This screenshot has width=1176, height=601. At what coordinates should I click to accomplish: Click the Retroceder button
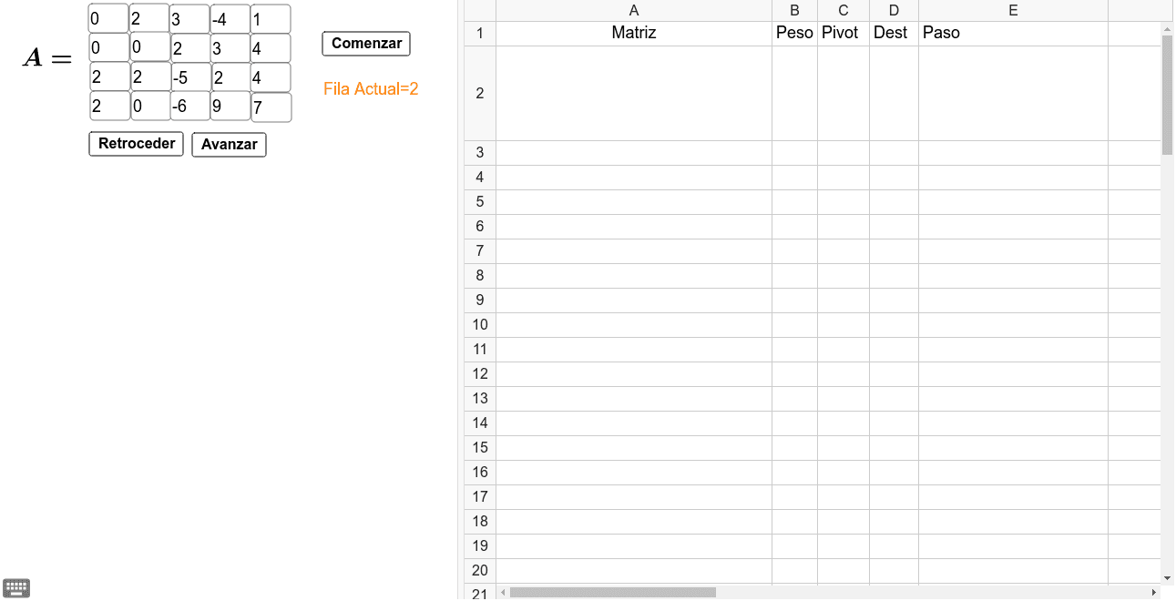pyautogui.click(x=137, y=144)
